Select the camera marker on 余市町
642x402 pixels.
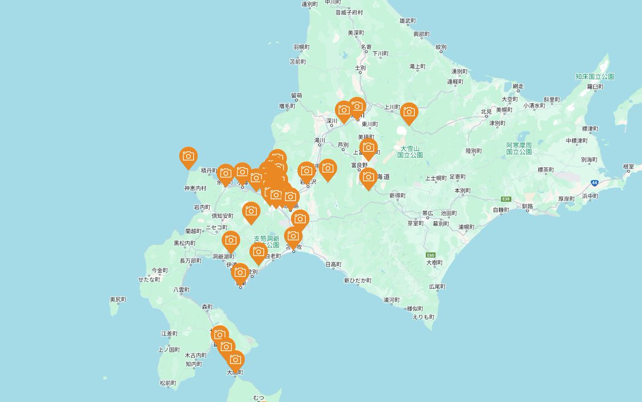coord(226,173)
